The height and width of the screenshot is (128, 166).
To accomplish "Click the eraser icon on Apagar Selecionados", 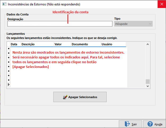I will click(x=65, y=97).
